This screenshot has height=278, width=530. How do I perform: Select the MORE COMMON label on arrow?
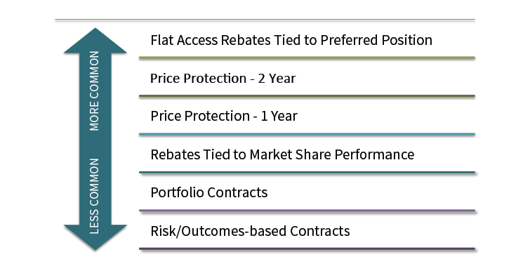(94, 91)
